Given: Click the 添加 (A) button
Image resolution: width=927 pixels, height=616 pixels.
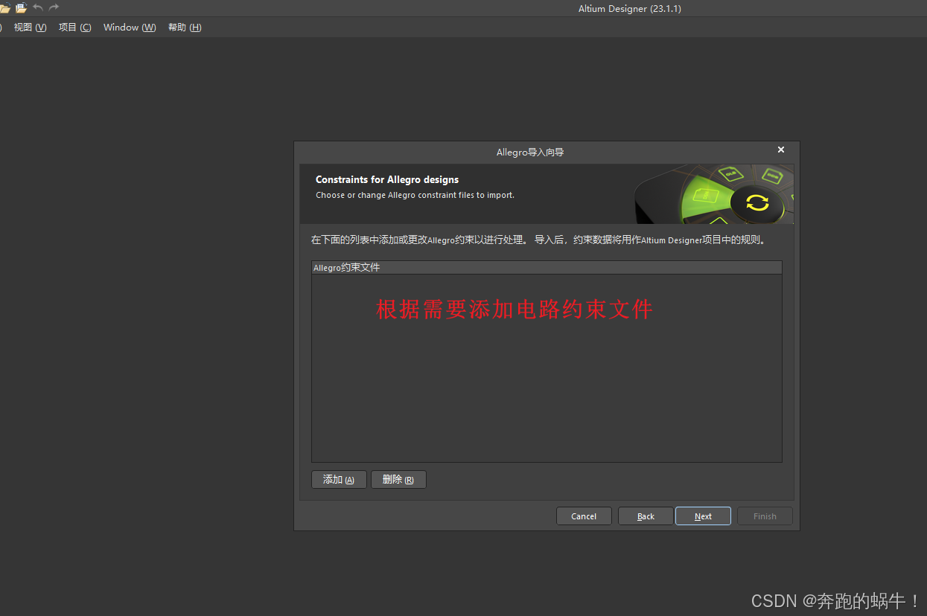Looking at the screenshot, I should coord(339,480).
